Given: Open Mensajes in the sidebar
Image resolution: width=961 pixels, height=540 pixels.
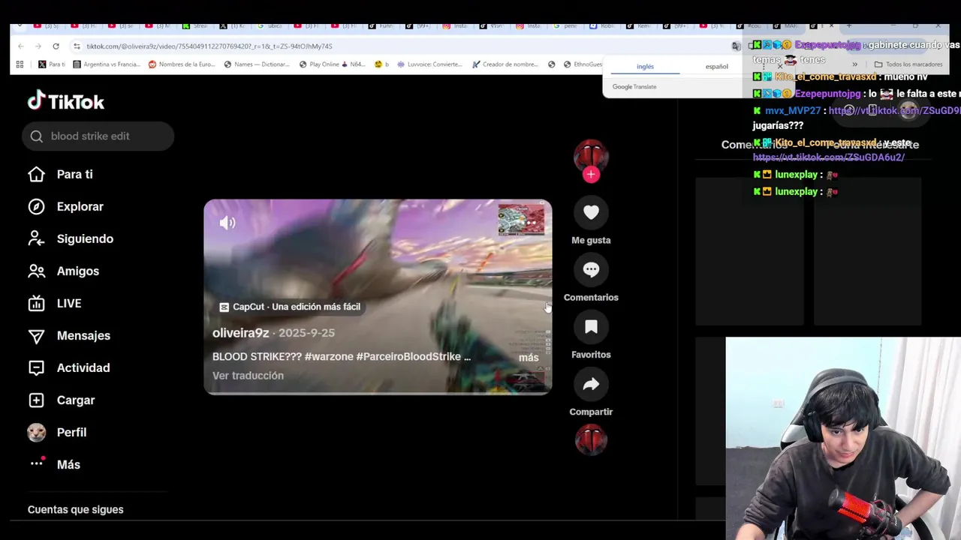Looking at the screenshot, I should coord(69,335).
